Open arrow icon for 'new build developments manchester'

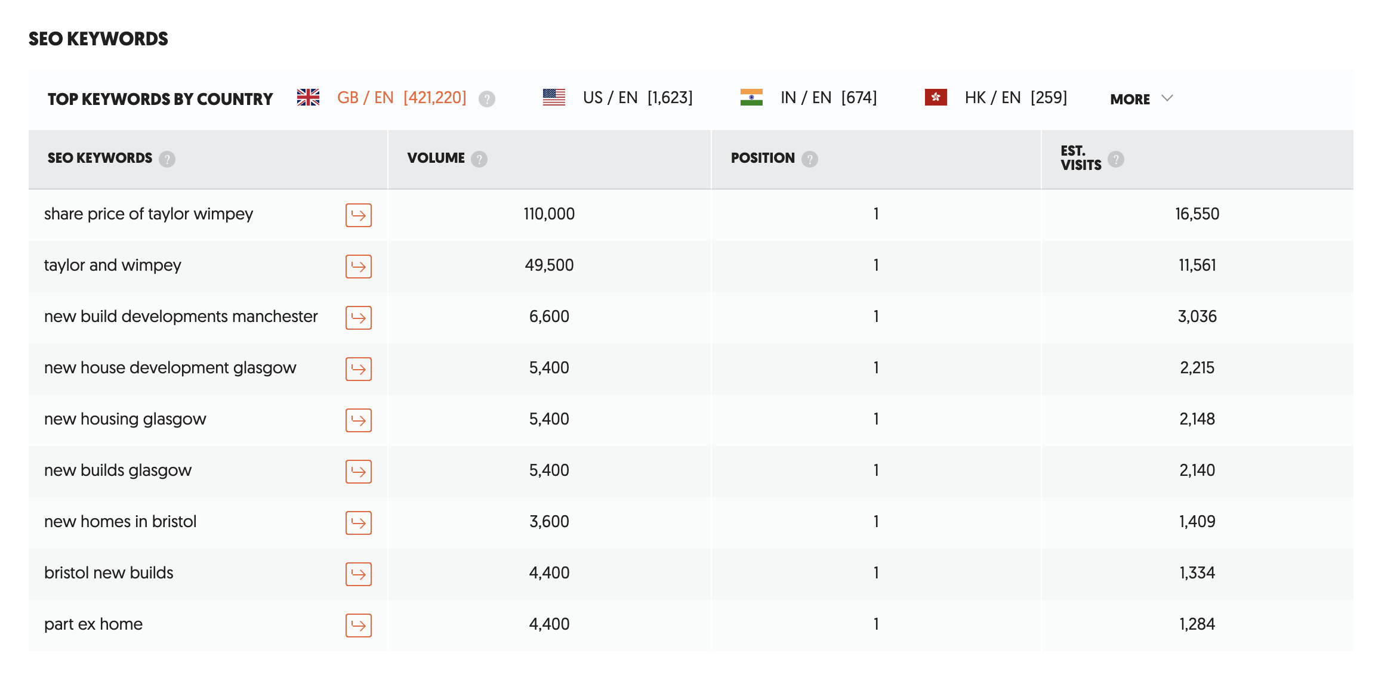coord(358,318)
